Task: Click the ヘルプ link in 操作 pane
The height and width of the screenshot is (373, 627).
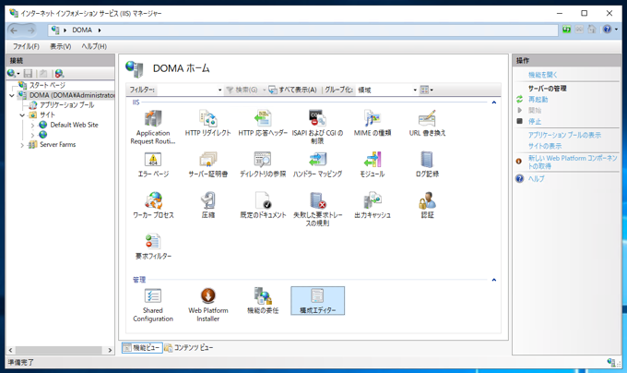Action: (537, 178)
